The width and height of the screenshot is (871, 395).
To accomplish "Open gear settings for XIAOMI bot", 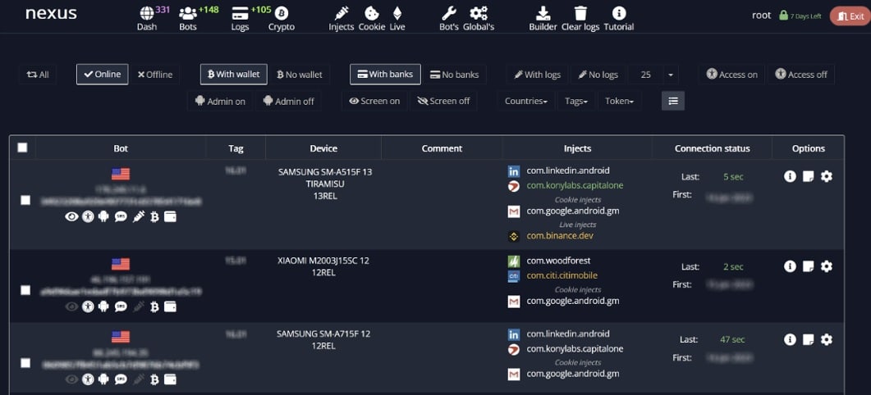I will pos(827,266).
